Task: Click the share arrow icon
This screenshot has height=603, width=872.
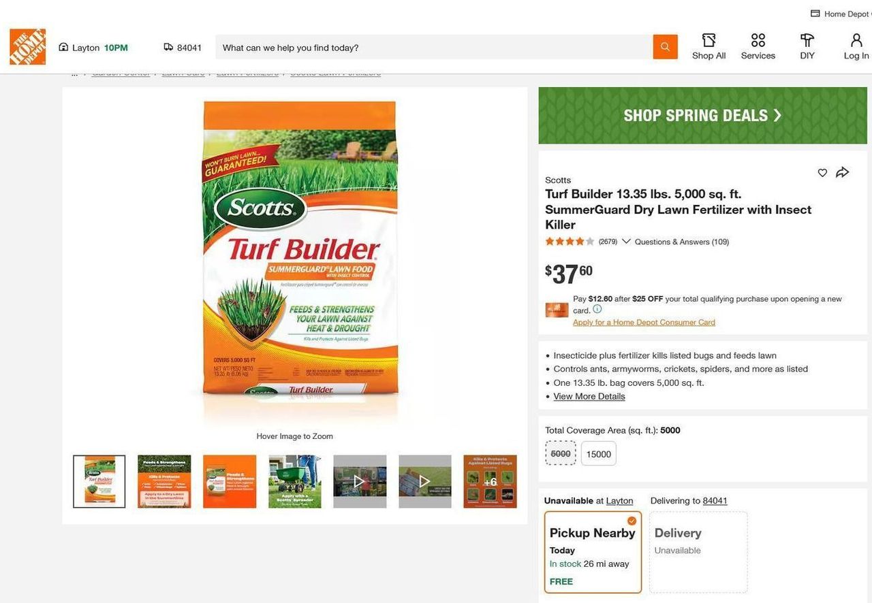Action: [843, 172]
